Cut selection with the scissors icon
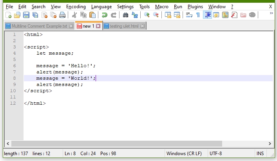Screen dimensions: 277x161 (x=74, y=15)
